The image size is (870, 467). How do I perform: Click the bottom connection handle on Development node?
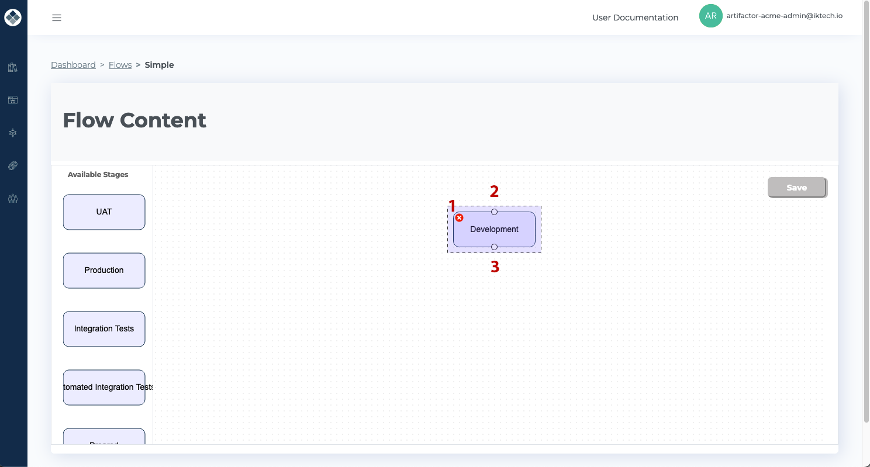494,247
